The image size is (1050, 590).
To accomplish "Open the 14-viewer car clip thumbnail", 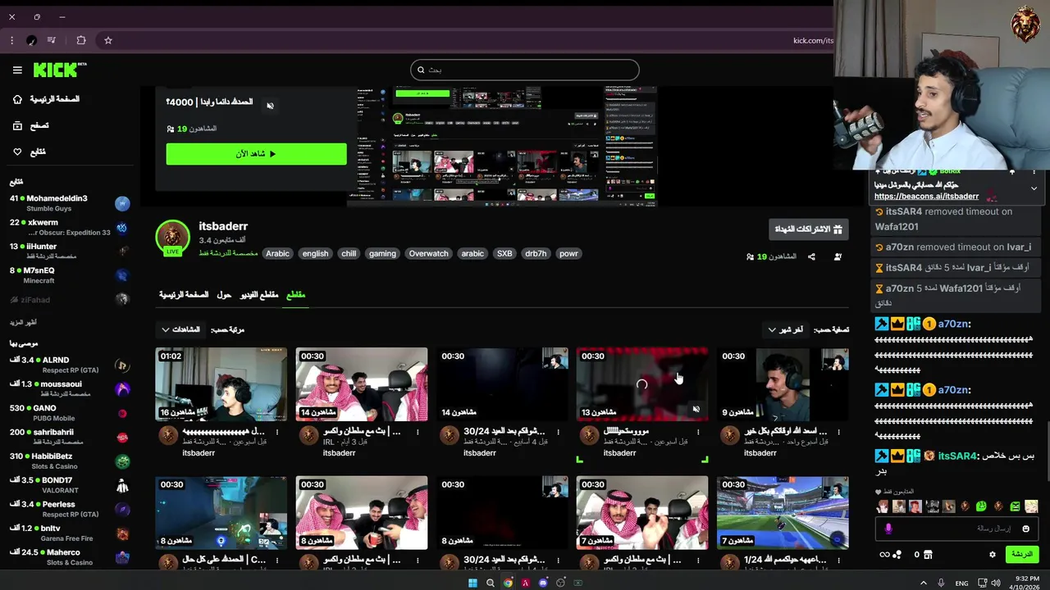I will (x=362, y=384).
